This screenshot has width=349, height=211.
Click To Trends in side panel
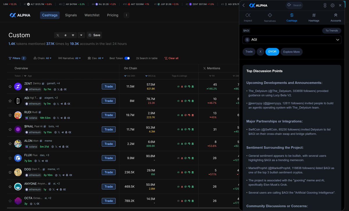click(332, 31)
